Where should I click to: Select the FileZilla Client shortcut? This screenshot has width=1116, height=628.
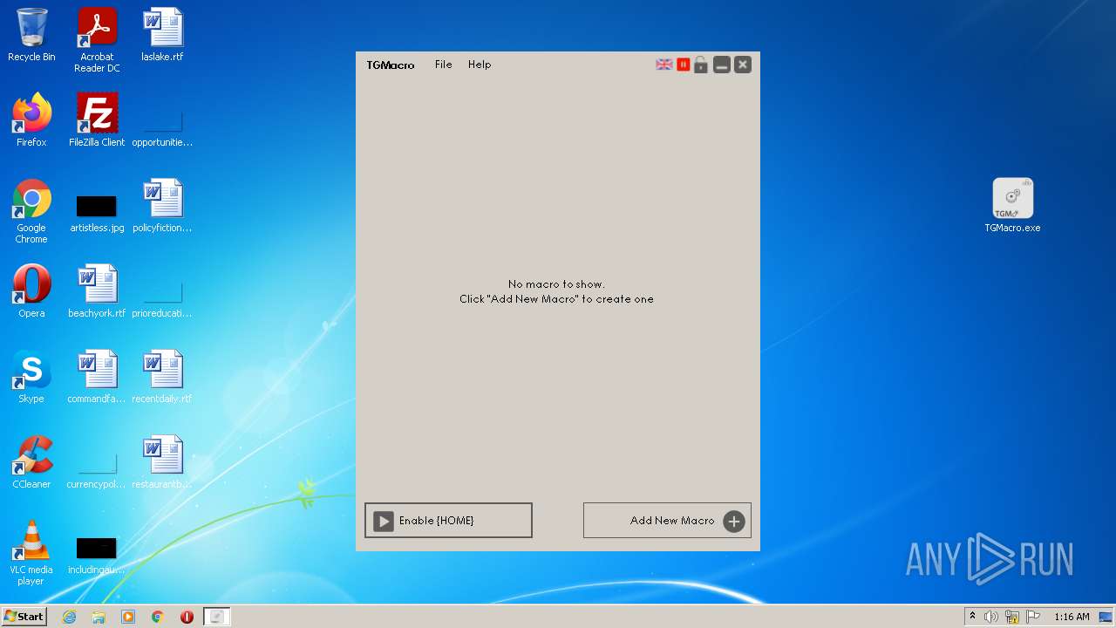coord(97,120)
